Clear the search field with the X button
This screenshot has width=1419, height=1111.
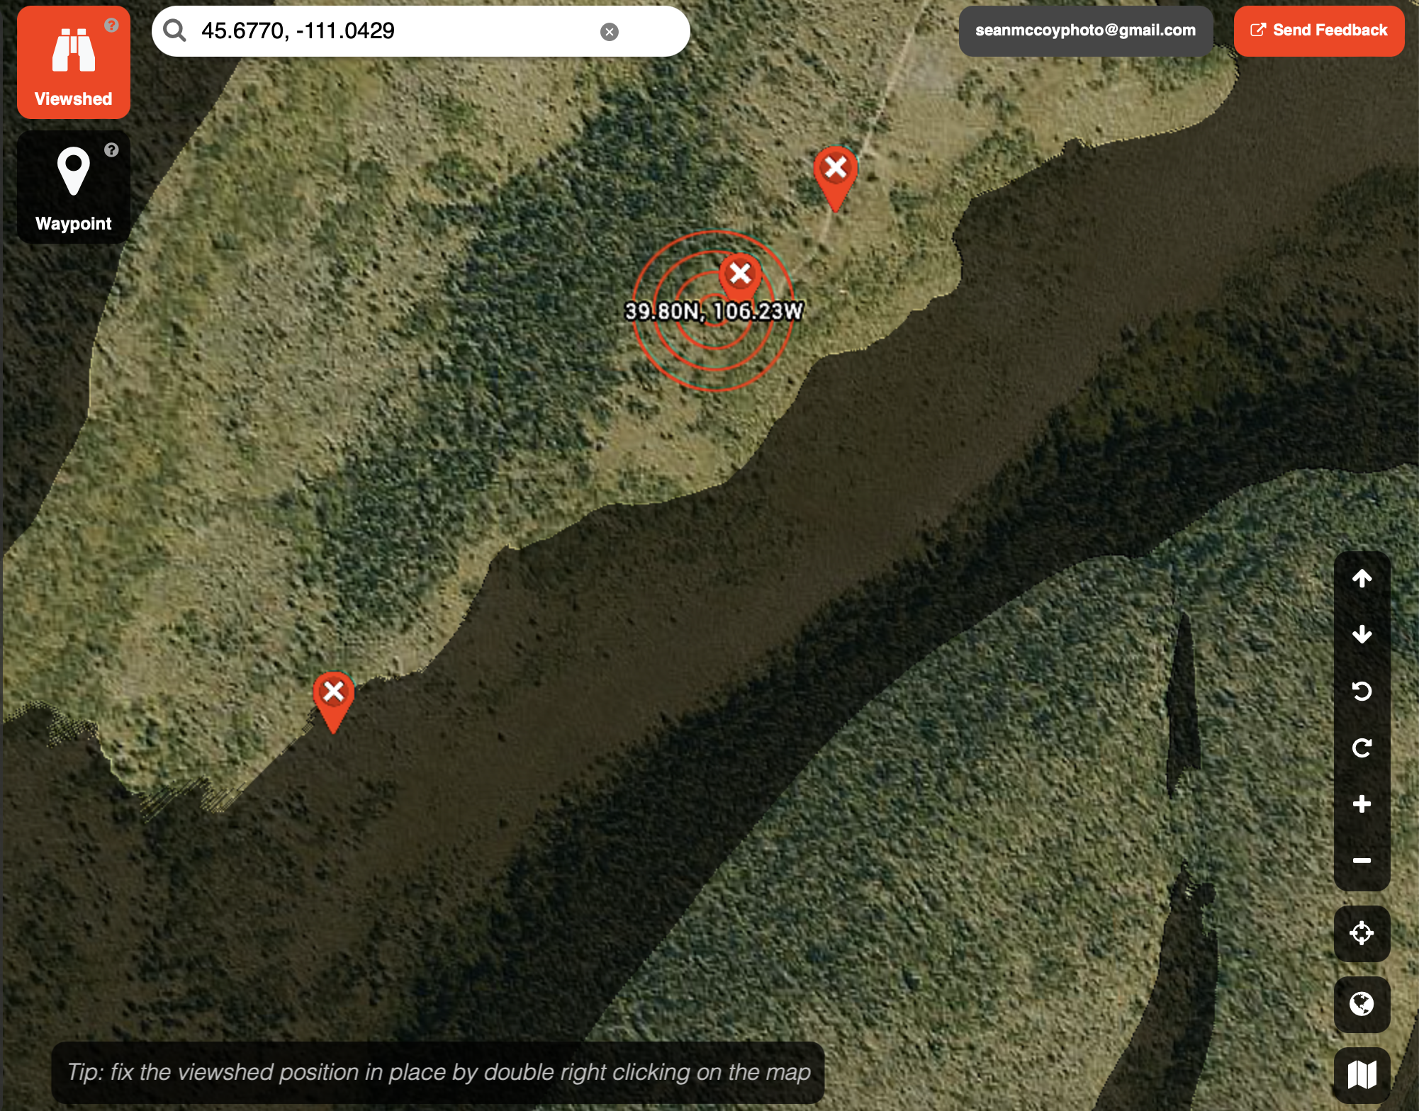(608, 31)
